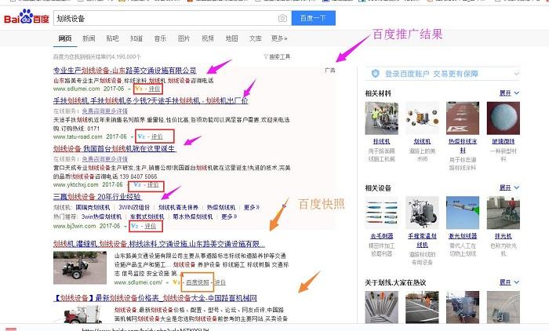Screen dimensions: 549x331
Task: Click 免费咨询更多详情 under 天途手扶划线机 result
Action: (x=104, y=111)
